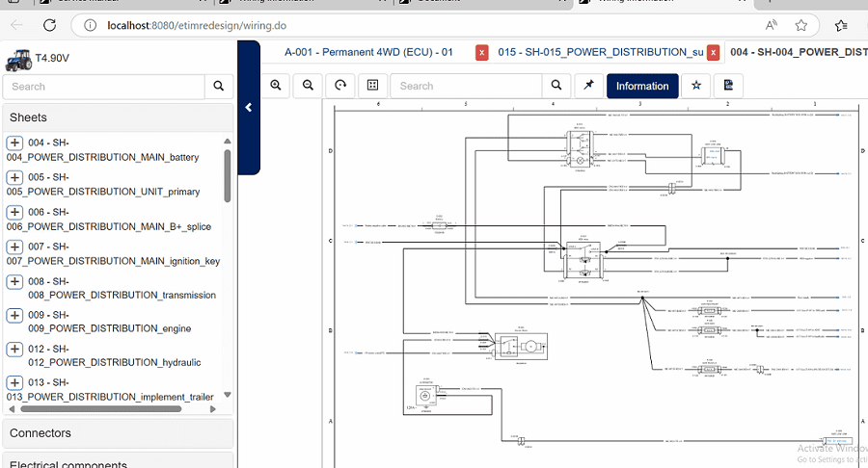
Task: Click the sheets list vertical scrollbar
Action: (x=228, y=173)
